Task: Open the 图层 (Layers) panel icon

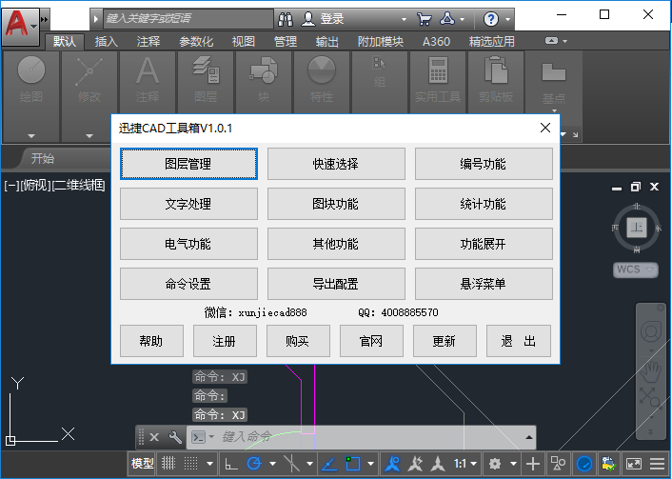Action: (206, 70)
